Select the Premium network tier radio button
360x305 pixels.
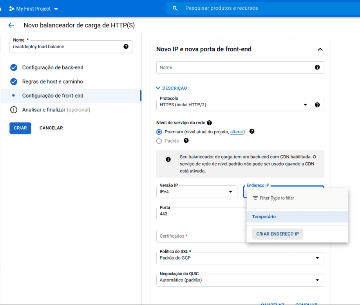[159, 132]
